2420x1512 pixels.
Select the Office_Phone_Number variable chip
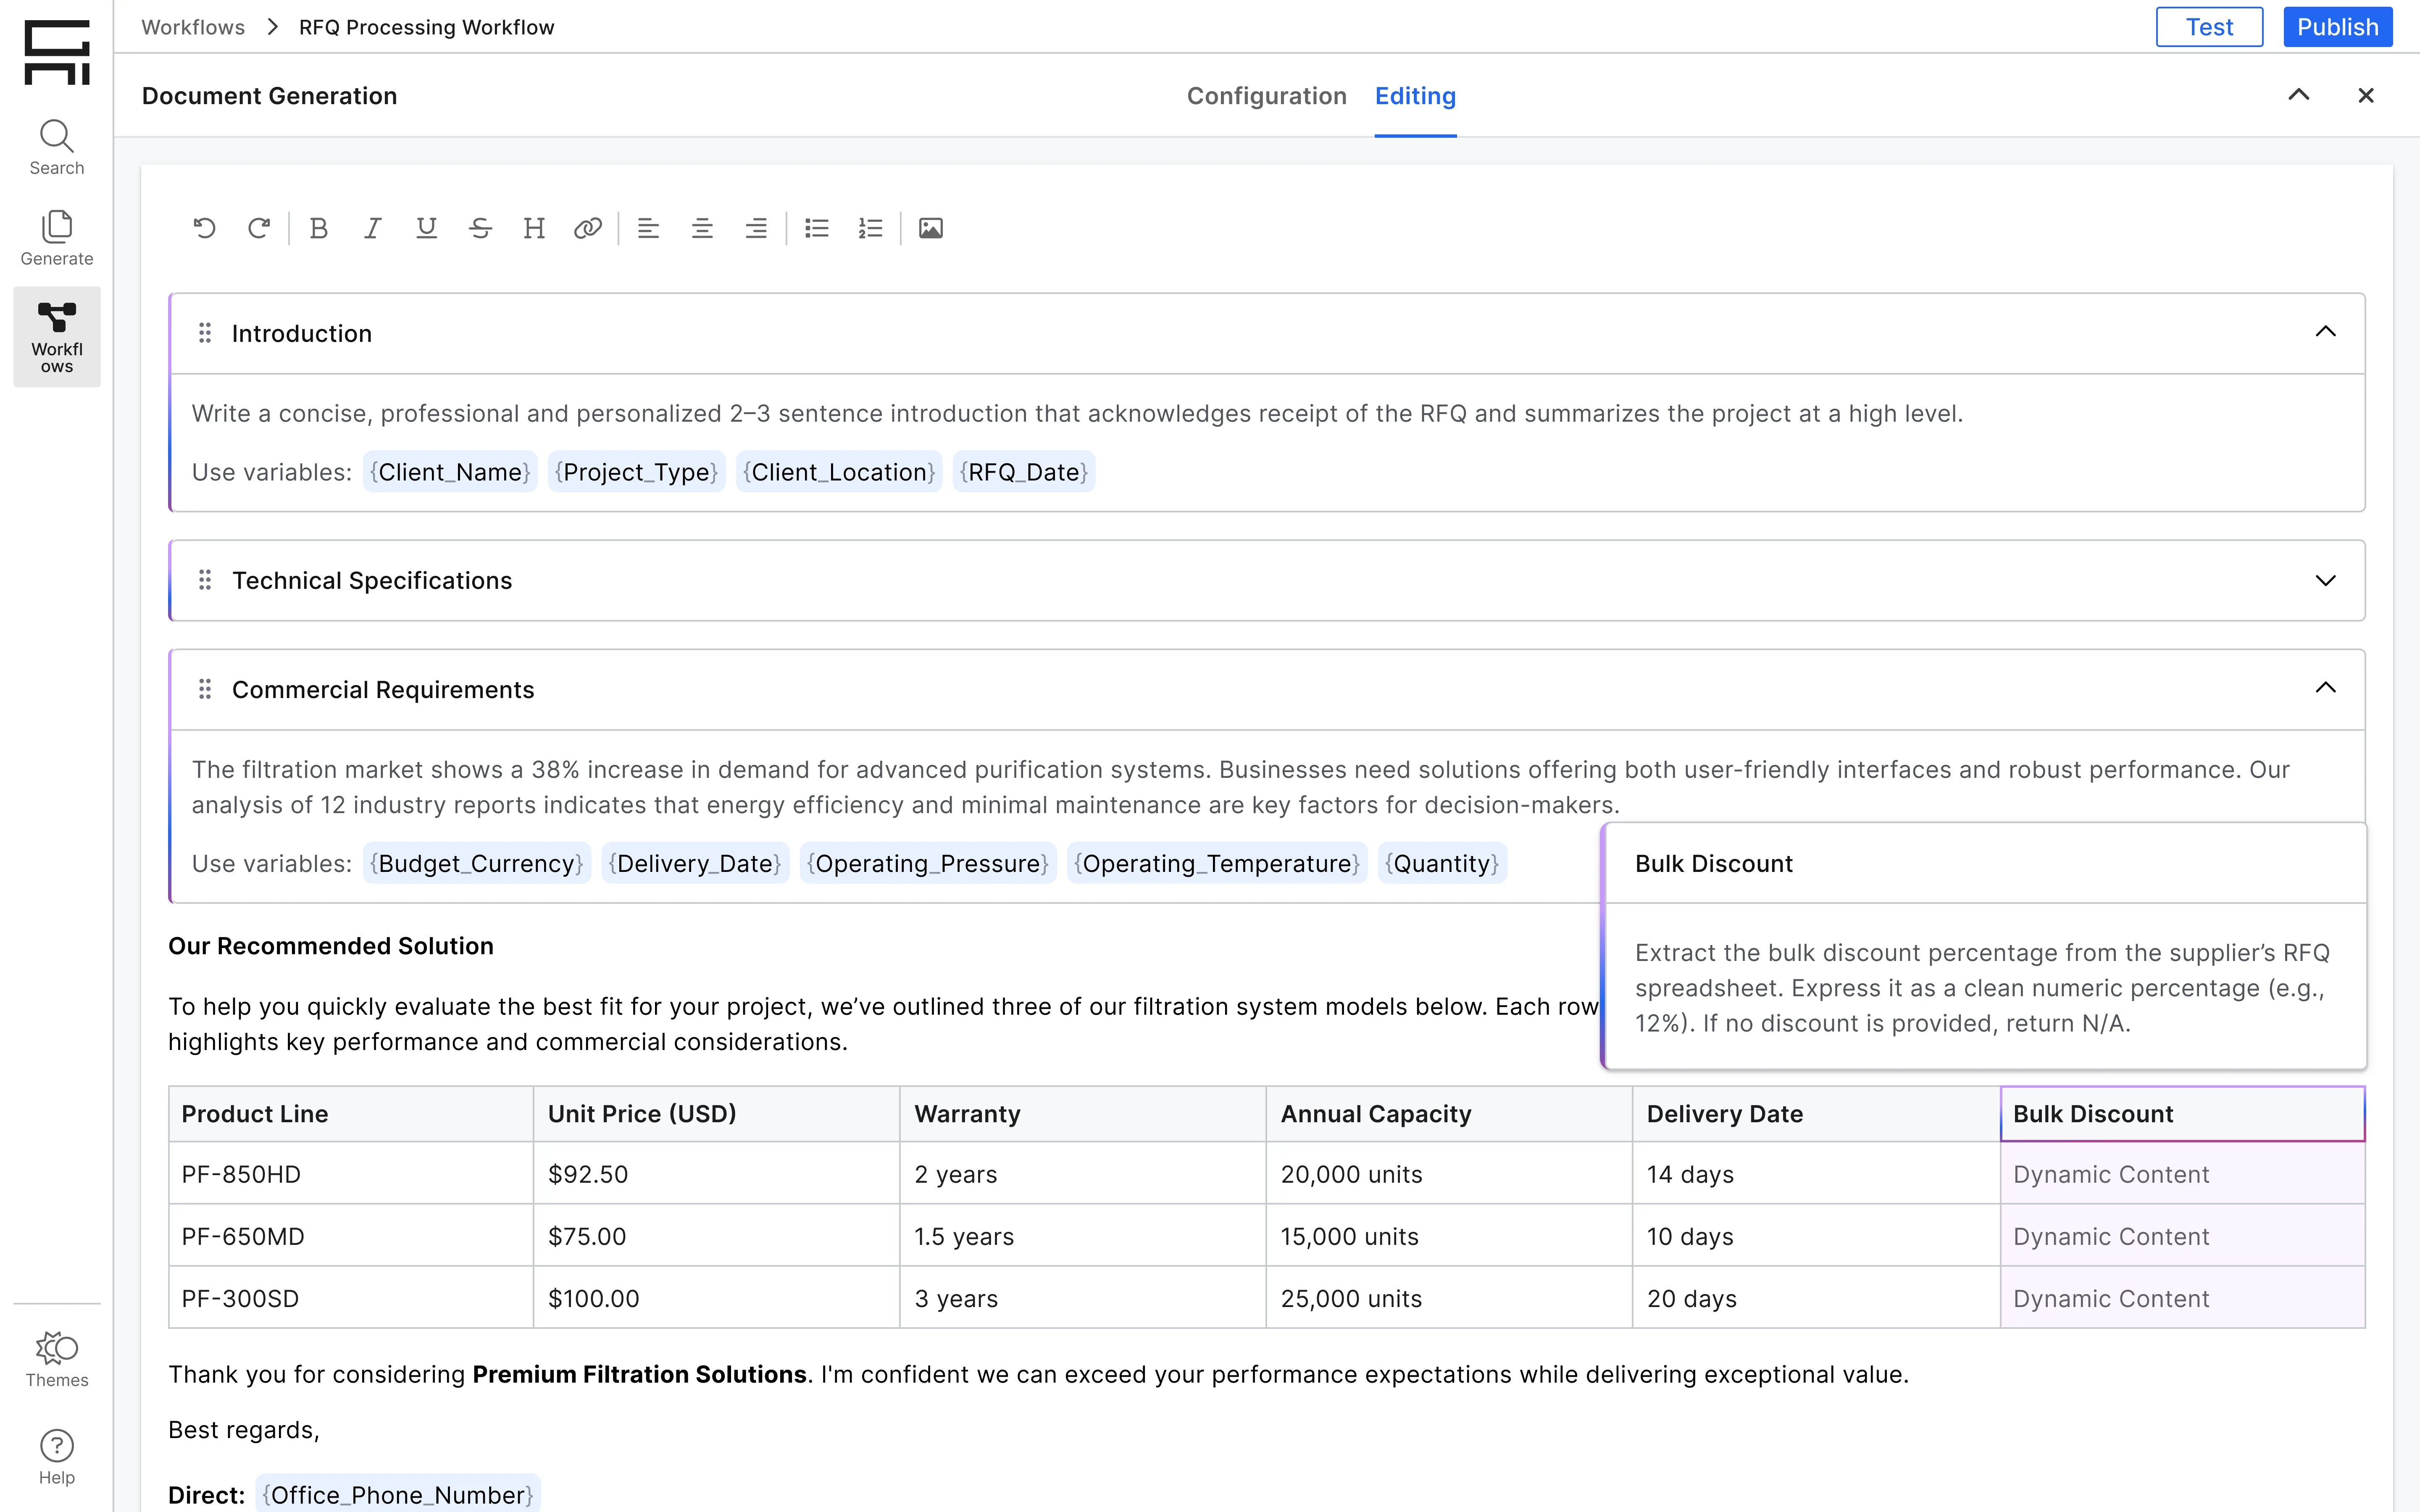point(398,1494)
